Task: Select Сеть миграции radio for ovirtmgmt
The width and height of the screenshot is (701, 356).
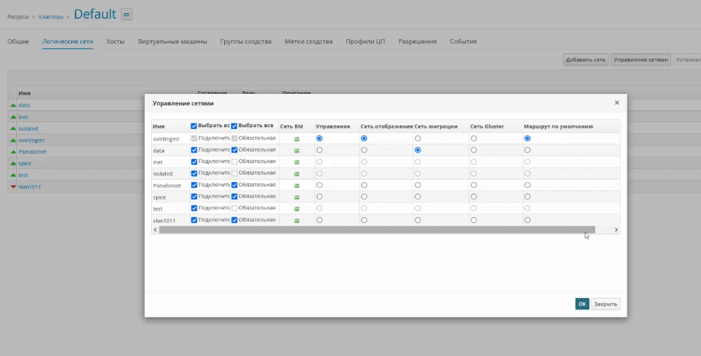Action: pyautogui.click(x=418, y=139)
